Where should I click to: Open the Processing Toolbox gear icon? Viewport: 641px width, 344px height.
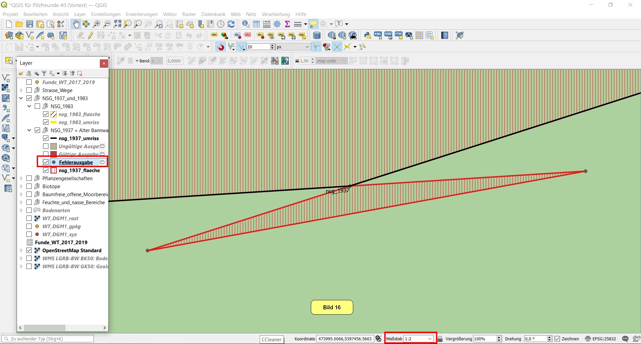tap(277, 24)
